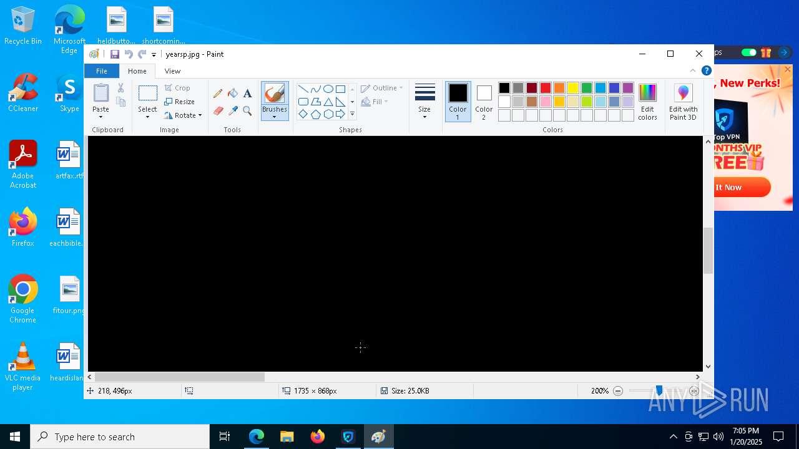Viewport: 799px width, 449px height.
Task: Select the Eraser tool
Action: tap(218, 110)
